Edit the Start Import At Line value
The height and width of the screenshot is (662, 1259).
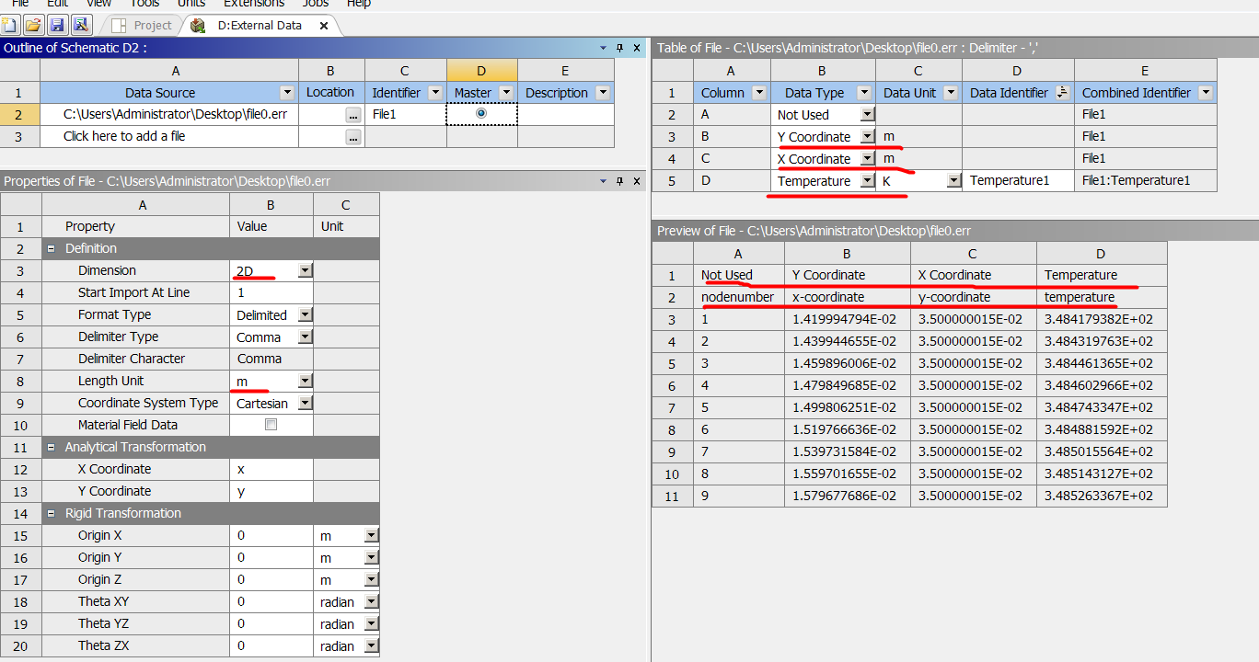pyautogui.click(x=271, y=292)
